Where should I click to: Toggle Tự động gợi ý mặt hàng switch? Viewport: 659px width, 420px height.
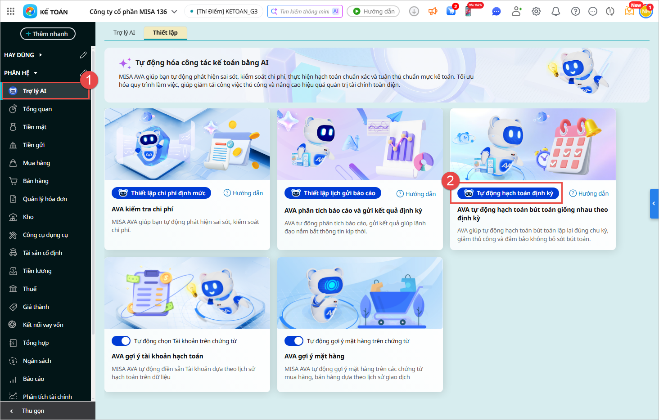coord(294,341)
